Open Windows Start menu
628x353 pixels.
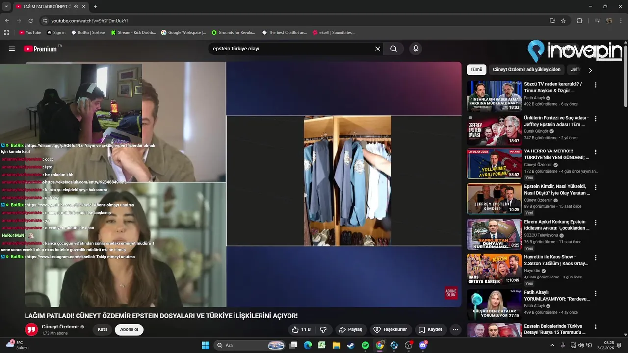coord(206,345)
